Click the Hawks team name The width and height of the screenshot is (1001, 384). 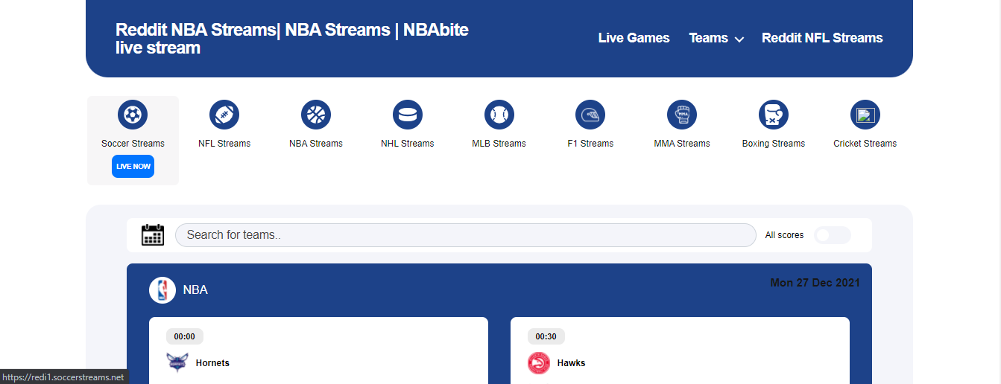571,363
